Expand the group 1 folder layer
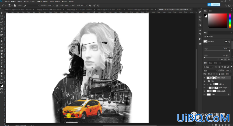The height and width of the screenshot is (126, 233). (x=207, y=81)
